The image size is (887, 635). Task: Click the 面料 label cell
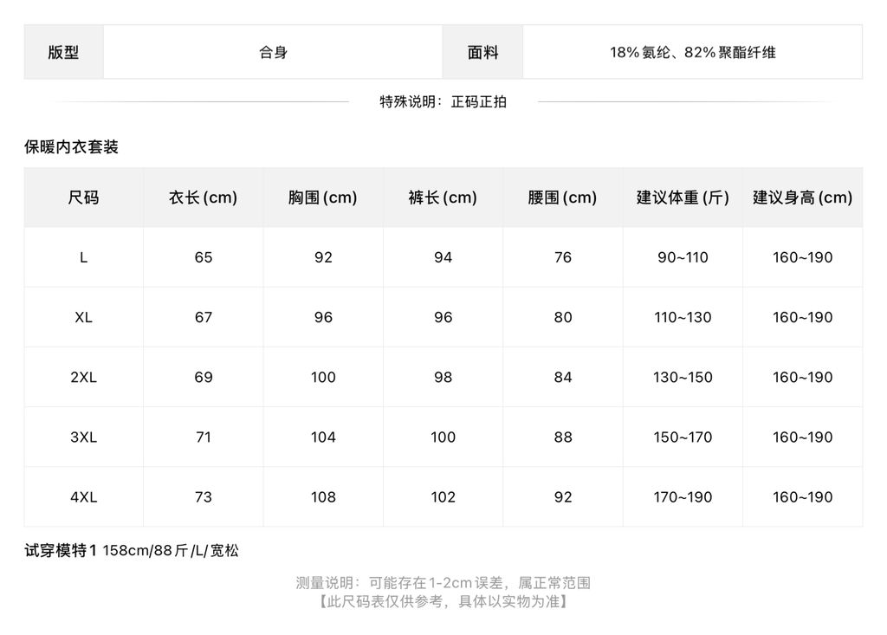pyautogui.click(x=482, y=52)
